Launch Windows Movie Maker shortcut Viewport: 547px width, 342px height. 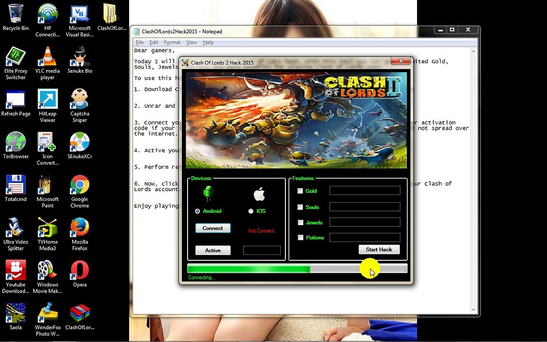(47, 277)
